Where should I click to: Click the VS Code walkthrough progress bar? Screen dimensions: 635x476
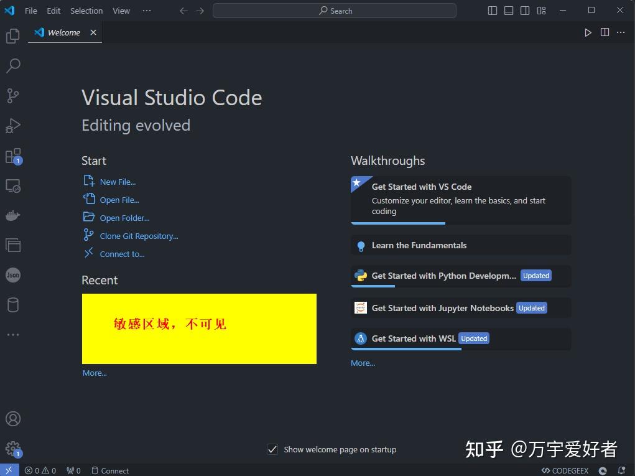point(398,222)
